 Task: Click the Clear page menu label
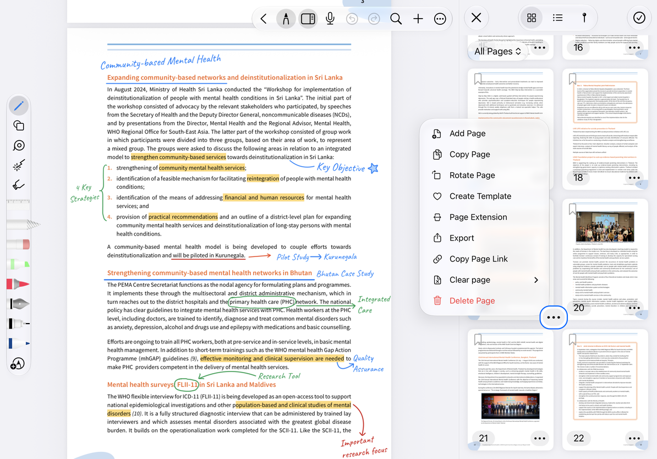click(x=470, y=280)
